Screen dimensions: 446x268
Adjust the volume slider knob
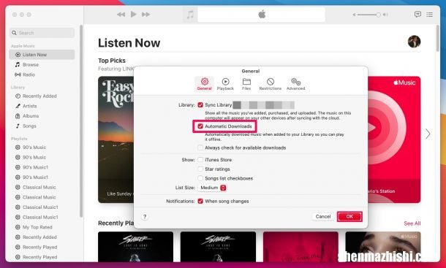click(378, 15)
